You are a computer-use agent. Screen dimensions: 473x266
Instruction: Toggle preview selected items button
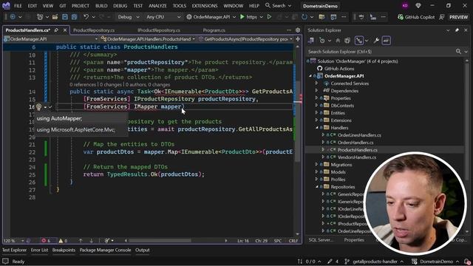(387, 41)
